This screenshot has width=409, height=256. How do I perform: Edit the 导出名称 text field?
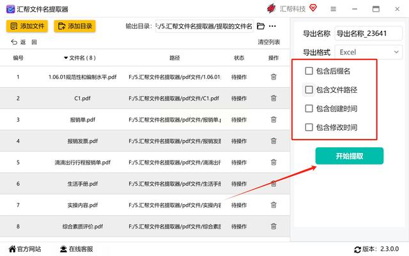pos(369,33)
